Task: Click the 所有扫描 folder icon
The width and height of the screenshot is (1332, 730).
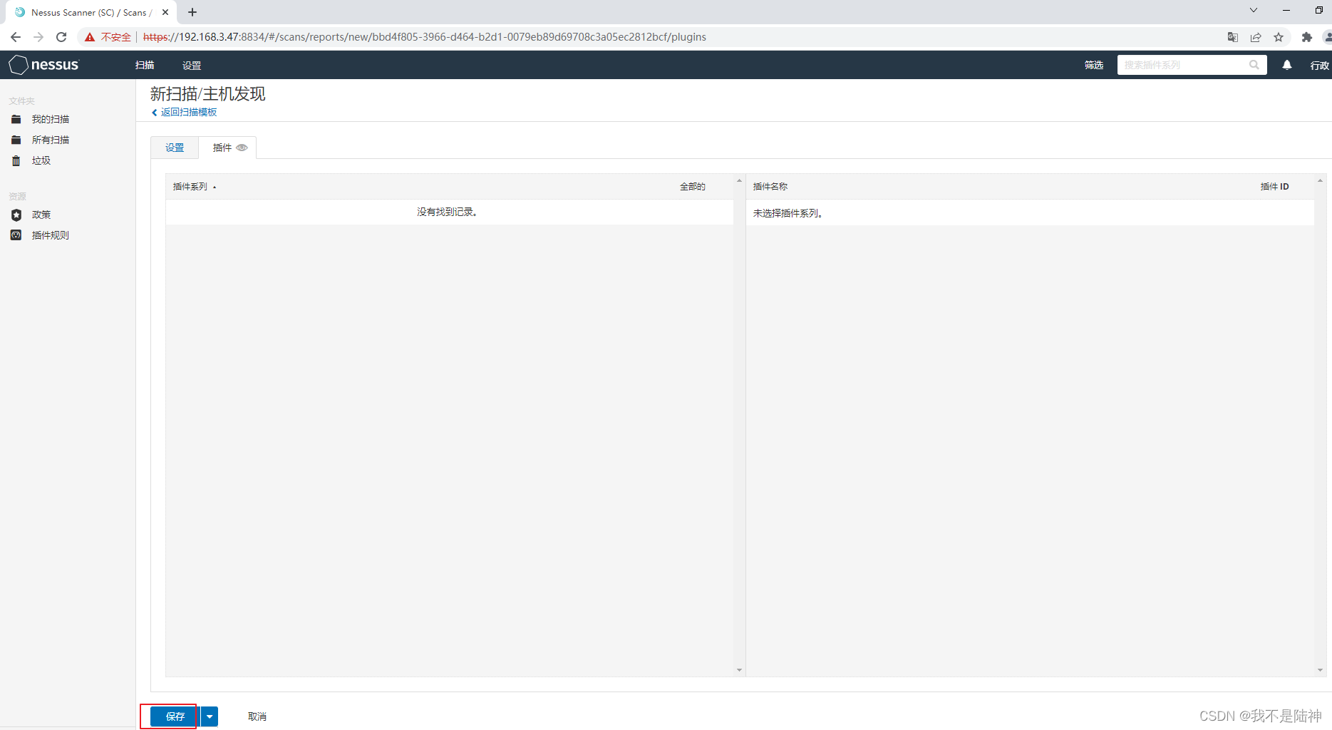Action: [x=16, y=140]
